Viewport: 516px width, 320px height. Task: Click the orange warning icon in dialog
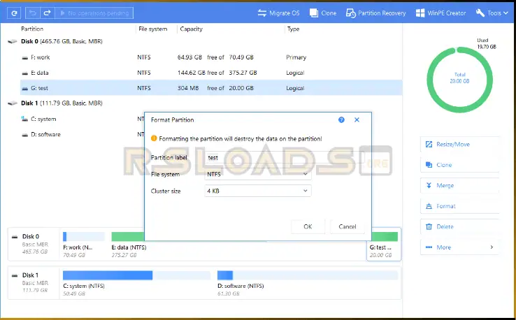(x=154, y=138)
